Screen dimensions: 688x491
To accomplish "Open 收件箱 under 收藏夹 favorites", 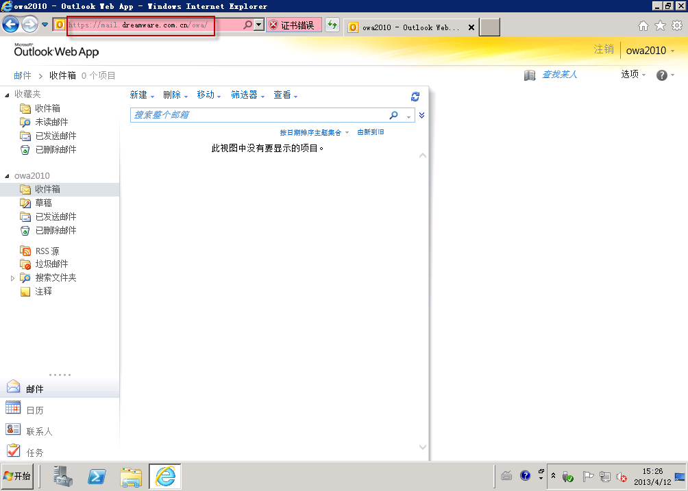I will pyautogui.click(x=47, y=108).
